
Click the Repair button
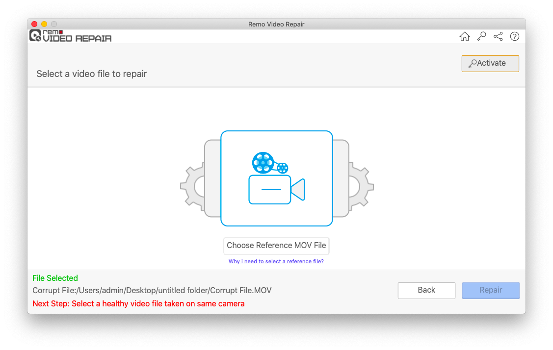[491, 290]
